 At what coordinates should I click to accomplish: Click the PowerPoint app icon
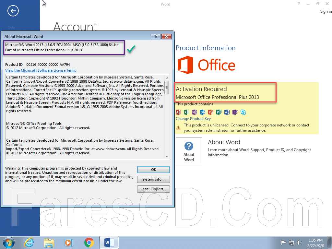(211, 112)
